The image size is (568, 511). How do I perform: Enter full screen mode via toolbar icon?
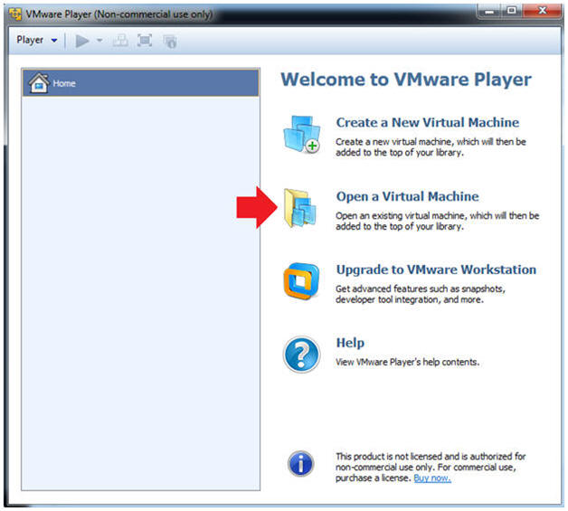pyautogui.click(x=145, y=40)
